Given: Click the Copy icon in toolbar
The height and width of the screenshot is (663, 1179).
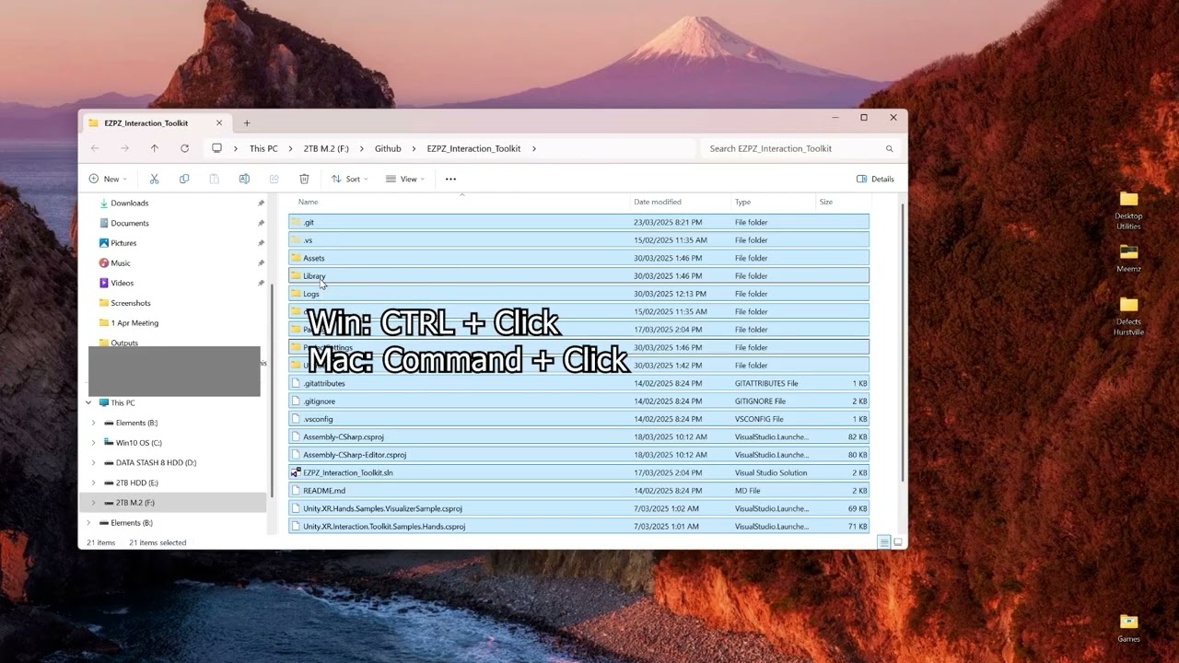Looking at the screenshot, I should pos(184,179).
